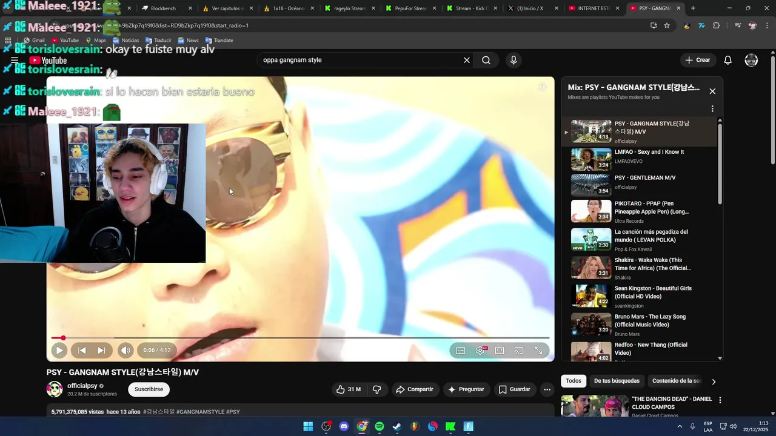
Task: Click the Preguntar button
Action: click(466, 389)
